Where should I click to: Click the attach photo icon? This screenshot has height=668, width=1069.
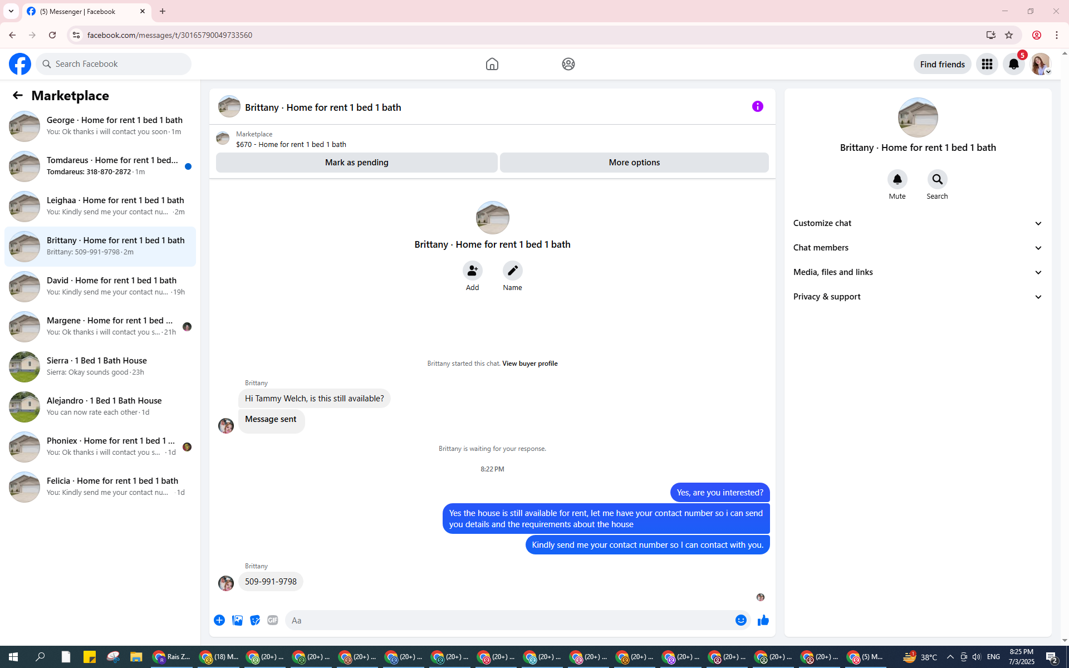(x=237, y=620)
